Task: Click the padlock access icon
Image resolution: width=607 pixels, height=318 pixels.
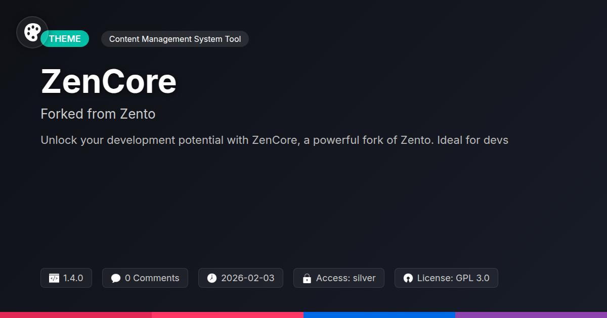Action: pyautogui.click(x=307, y=278)
